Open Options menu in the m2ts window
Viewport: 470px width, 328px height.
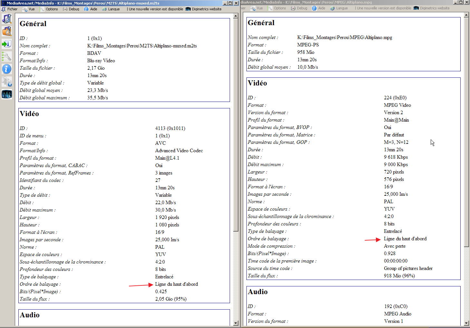pos(52,9)
